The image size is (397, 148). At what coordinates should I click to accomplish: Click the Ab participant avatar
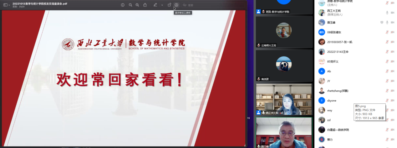tap(322, 71)
